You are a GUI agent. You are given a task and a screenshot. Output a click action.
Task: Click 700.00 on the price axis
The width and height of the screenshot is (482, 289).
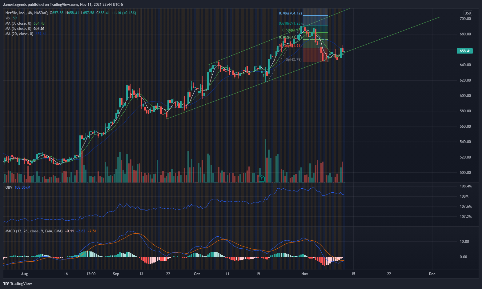(x=465, y=19)
